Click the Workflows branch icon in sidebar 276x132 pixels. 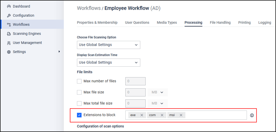pos(9,24)
